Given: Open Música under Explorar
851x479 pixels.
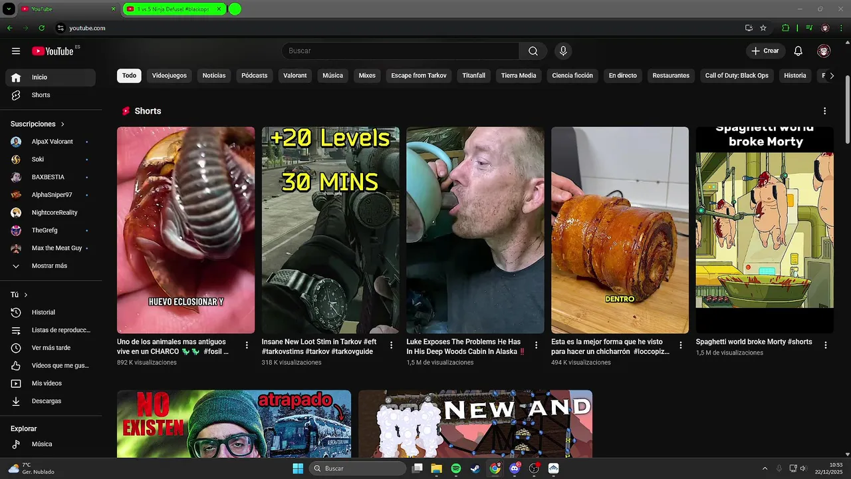Looking at the screenshot, I should [51, 444].
